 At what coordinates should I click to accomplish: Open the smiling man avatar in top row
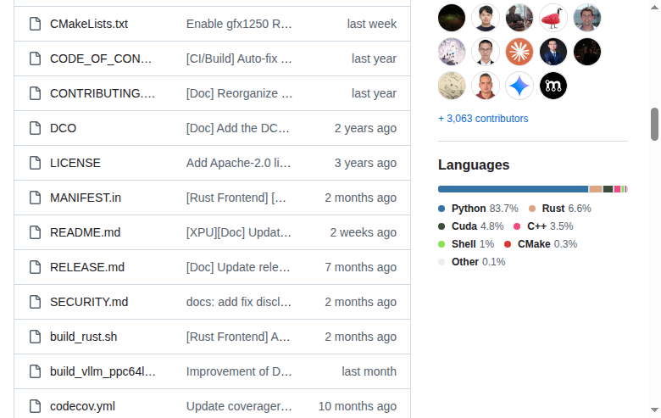(x=587, y=18)
